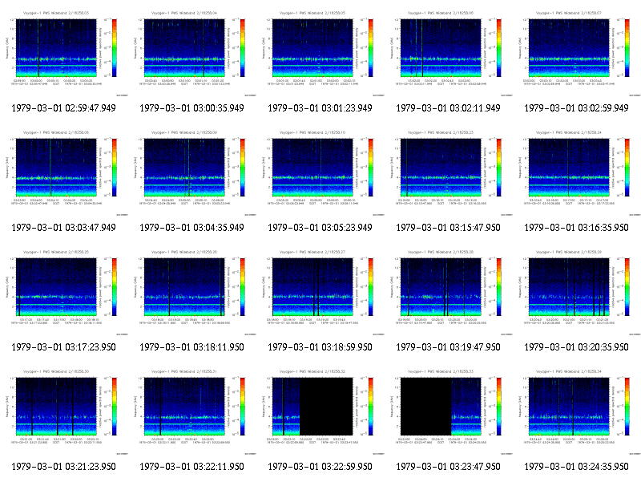
Task: Open the spectrogram thumbnail dated 03:23:47.950
Action: point(449,411)
